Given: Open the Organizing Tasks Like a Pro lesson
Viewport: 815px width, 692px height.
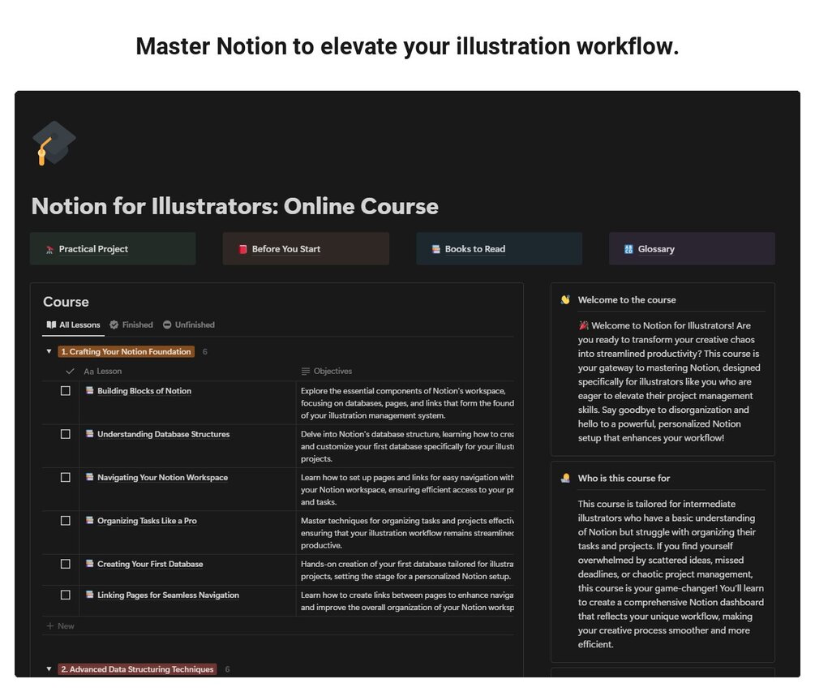Looking at the screenshot, I should (147, 521).
